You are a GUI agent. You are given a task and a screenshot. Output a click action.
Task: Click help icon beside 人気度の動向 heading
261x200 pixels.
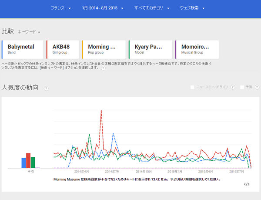(x=46, y=88)
